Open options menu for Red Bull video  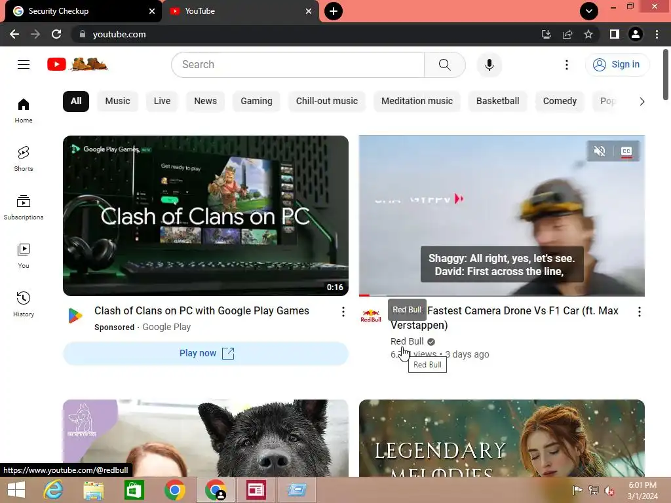pos(640,312)
